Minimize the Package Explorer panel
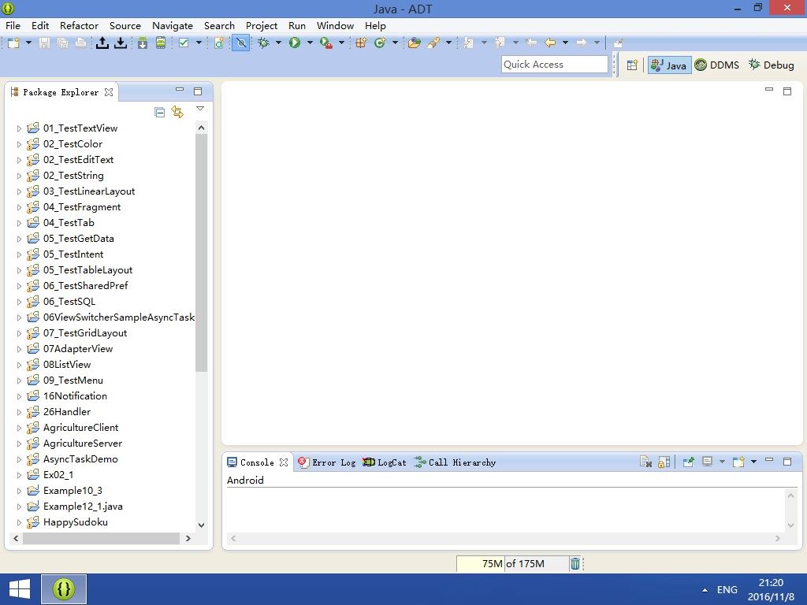The height and width of the screenshot is (605, 807). click(180, 90)
